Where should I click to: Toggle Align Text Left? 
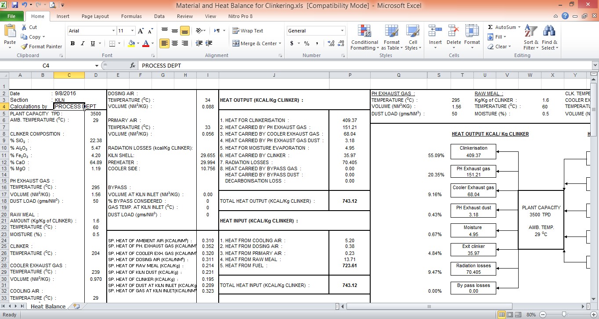(164, 43)
